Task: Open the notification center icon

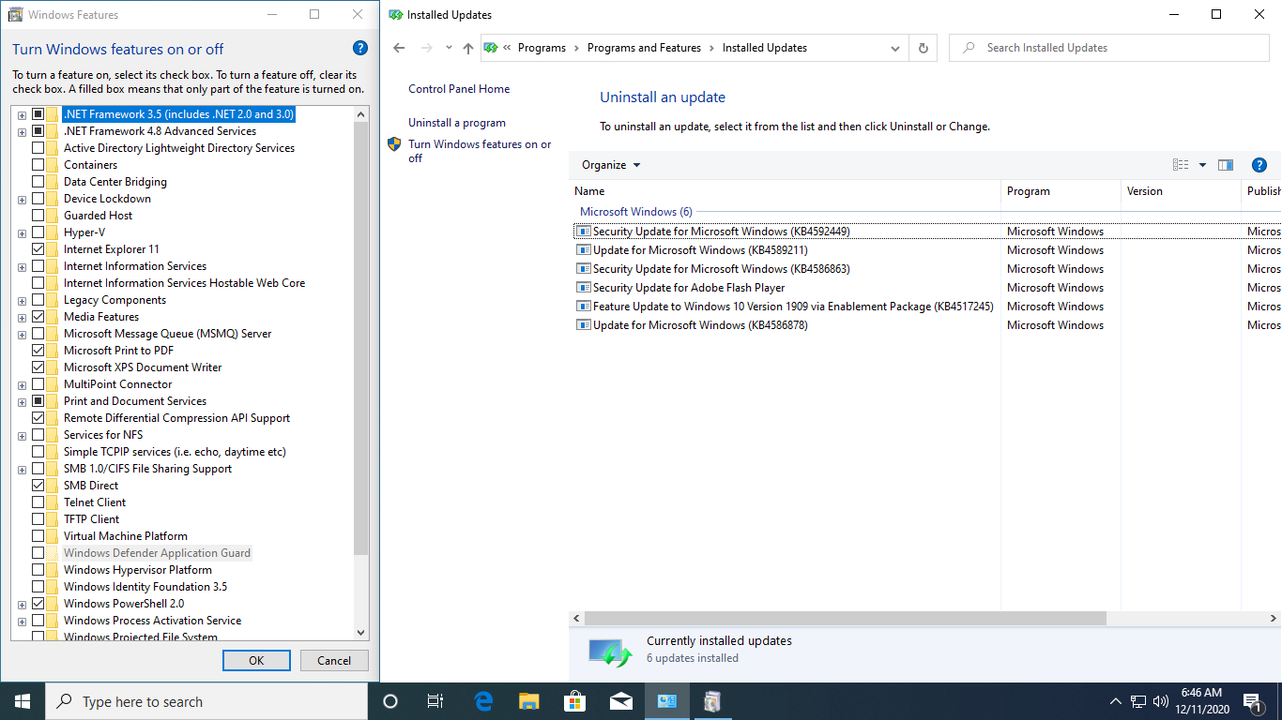Action: point(1252,701)
